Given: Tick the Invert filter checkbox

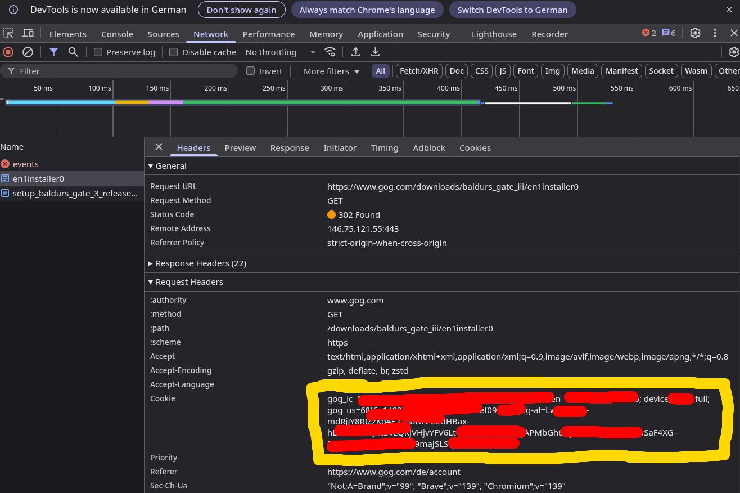Looking at the screenshot, I should [x=251, y=71].
